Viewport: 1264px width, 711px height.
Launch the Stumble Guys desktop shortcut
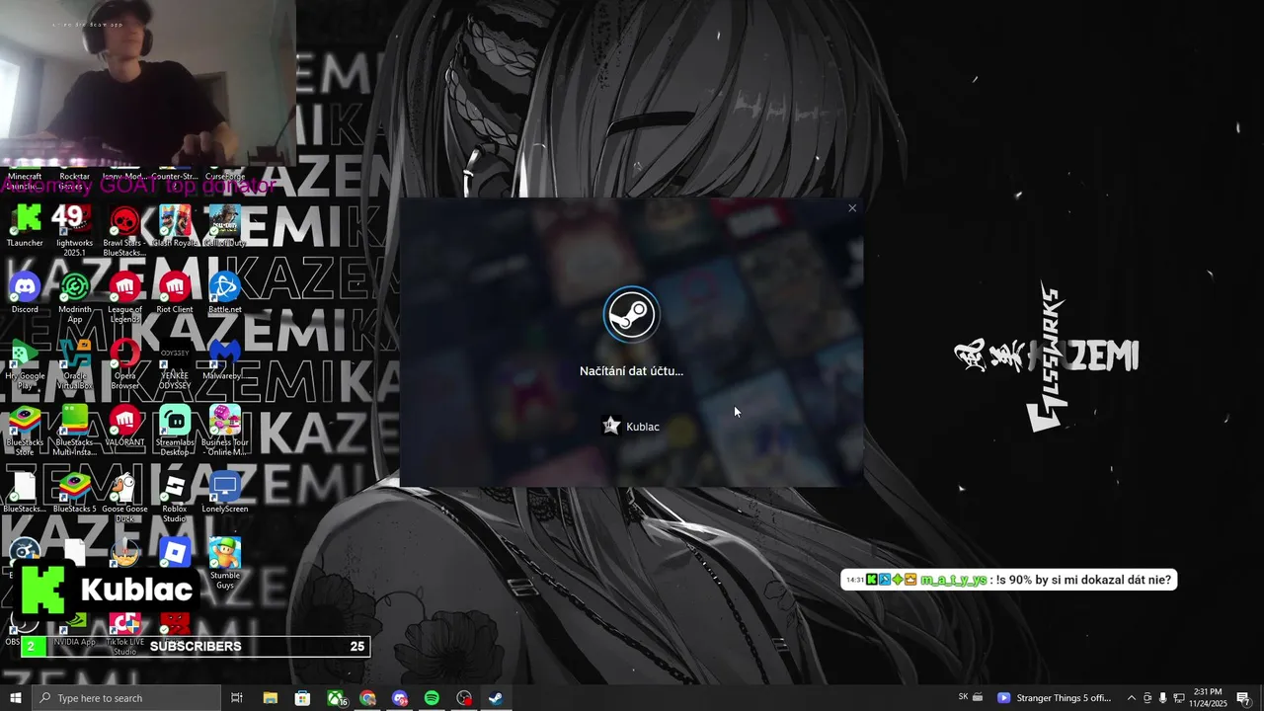click(x=224, y=561)
